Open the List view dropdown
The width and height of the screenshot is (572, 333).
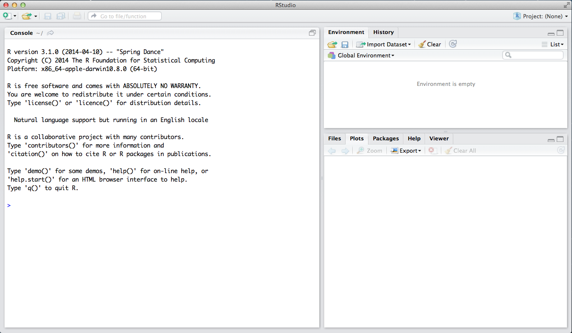point(552,44)
